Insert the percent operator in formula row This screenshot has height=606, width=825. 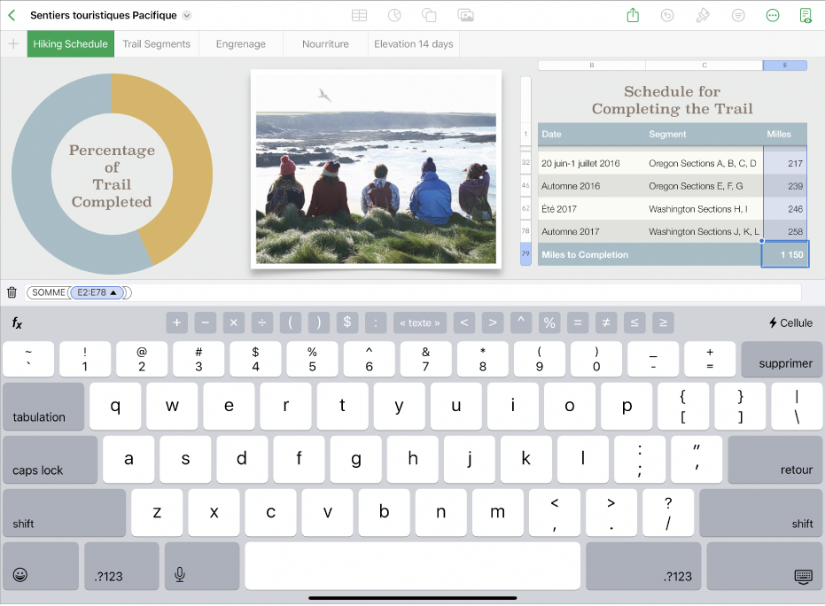coord(549,323)
